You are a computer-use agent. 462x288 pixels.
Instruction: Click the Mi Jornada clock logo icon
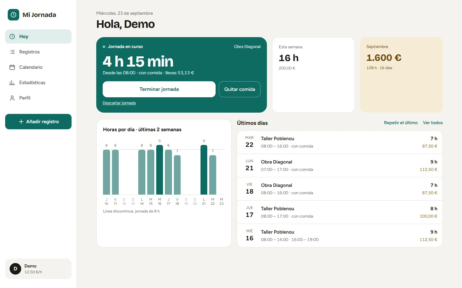[x=13, y=15]
